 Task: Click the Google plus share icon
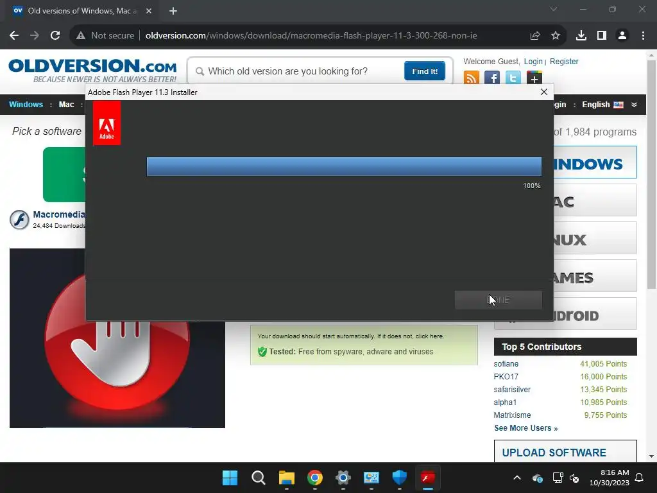534,78
